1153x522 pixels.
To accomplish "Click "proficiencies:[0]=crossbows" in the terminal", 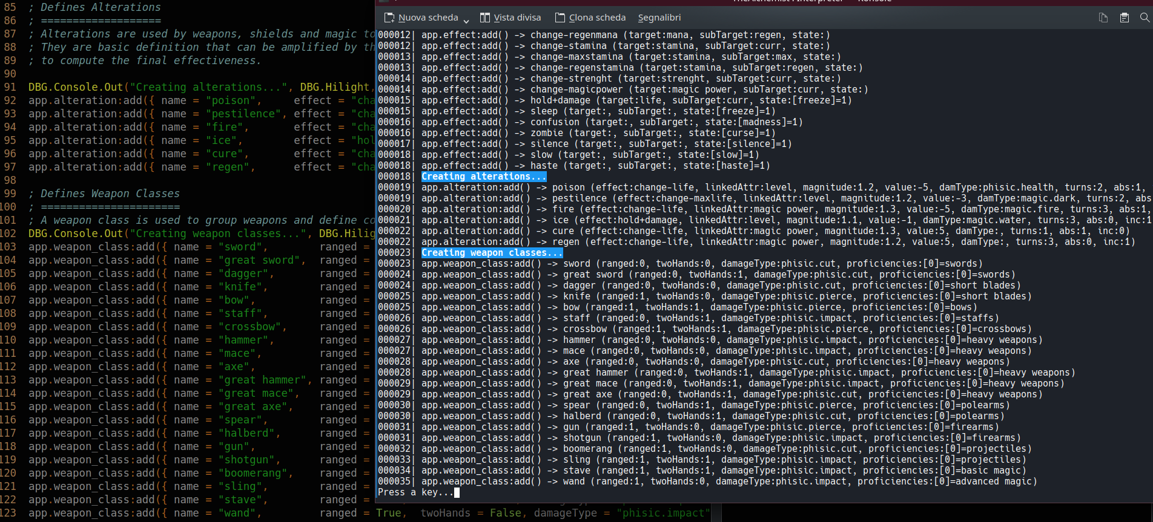I will (953, 329).
